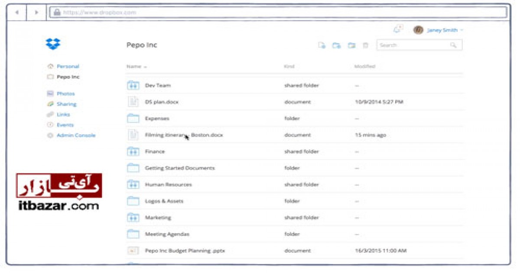Viewport: 520px width, 273px height.
Task: Open the Expenses folder name
Action: (157, 118)
